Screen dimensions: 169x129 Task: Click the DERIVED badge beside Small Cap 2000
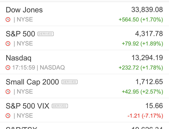[69, 82]
